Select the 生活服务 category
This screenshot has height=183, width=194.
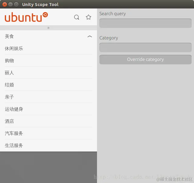point(48,145)
